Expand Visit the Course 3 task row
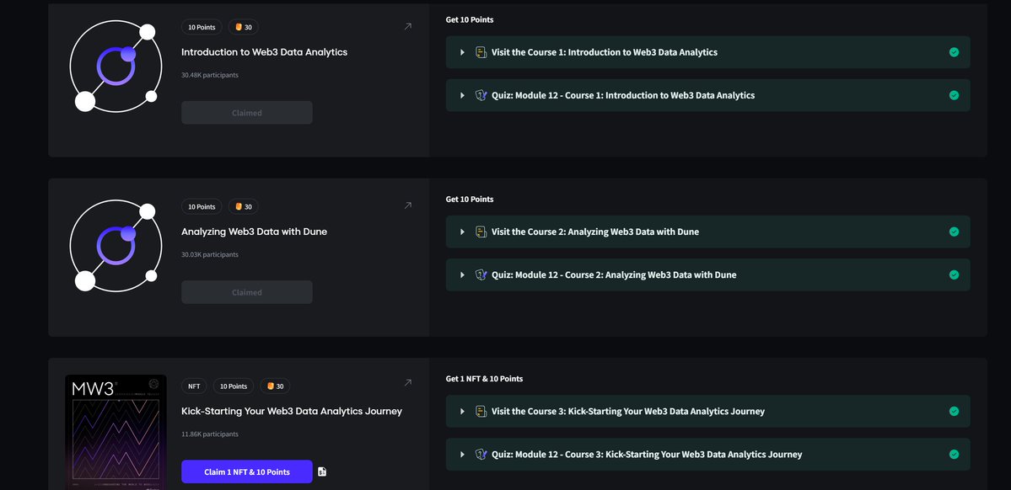 (x=462, y=412)
